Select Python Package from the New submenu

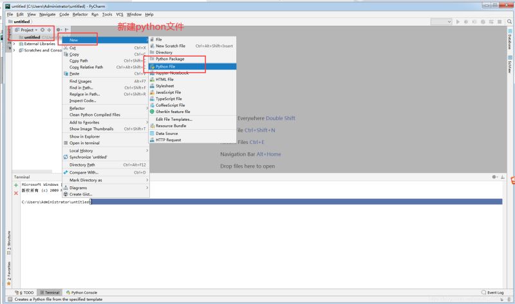[192, 59]
